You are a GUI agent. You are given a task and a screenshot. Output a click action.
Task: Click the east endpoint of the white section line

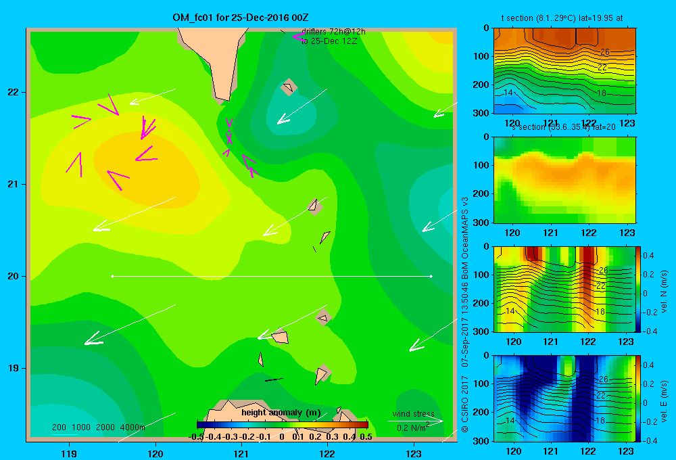[x=431, y=276]
